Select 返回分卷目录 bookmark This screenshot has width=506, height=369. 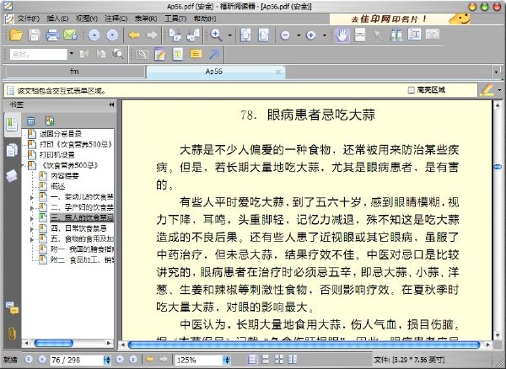[x=61, y=134]
